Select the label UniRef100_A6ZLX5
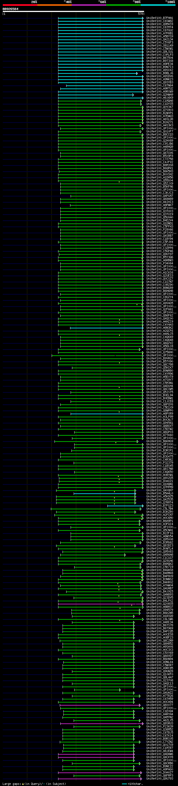This screenshot has height=786, width=178. tap(159, 720)
